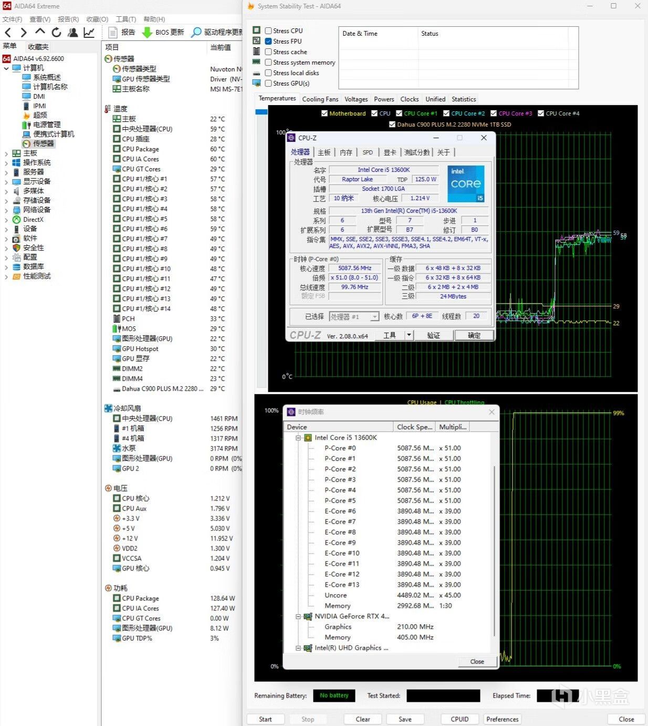Open the user profile icon in toolbar

click(x=72, y=33)
